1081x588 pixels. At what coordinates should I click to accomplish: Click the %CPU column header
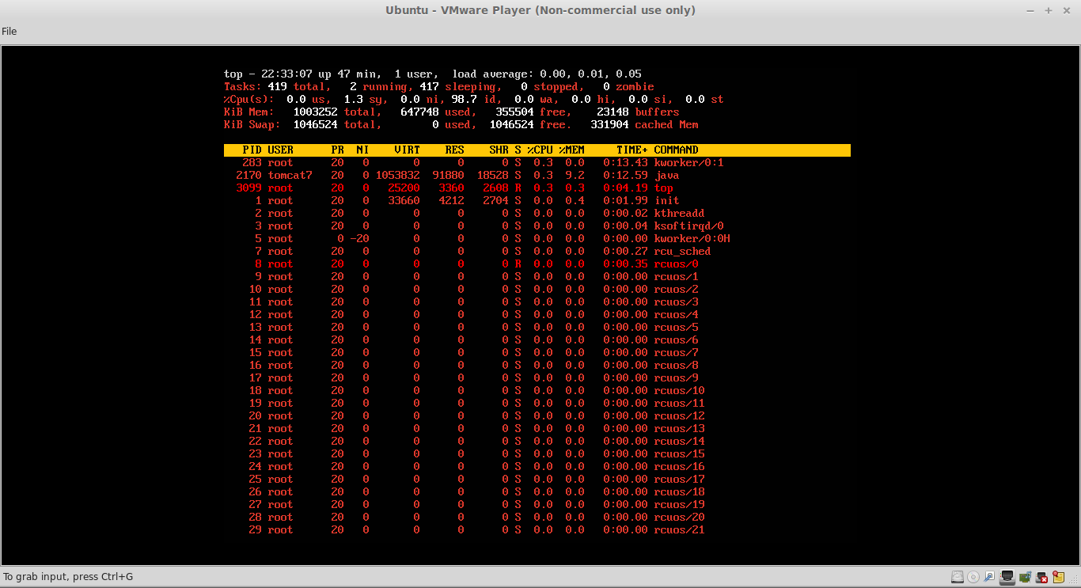tap(540, 150)
